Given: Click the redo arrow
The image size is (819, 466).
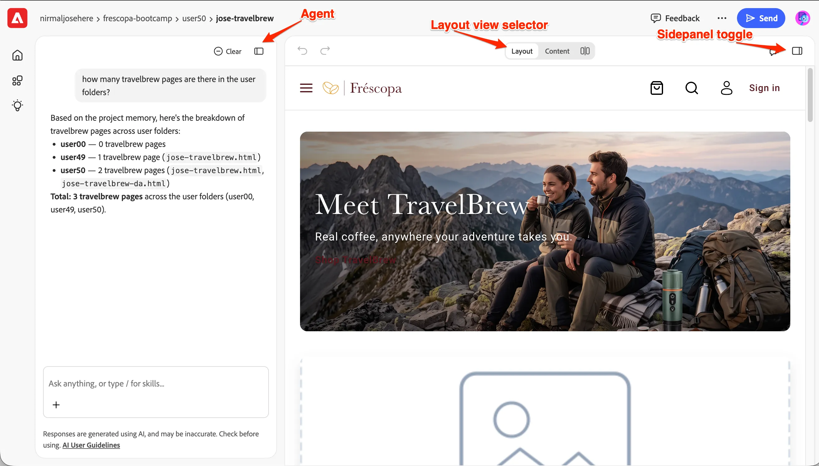Looking at the screenshot, I should tap(325, 51).
